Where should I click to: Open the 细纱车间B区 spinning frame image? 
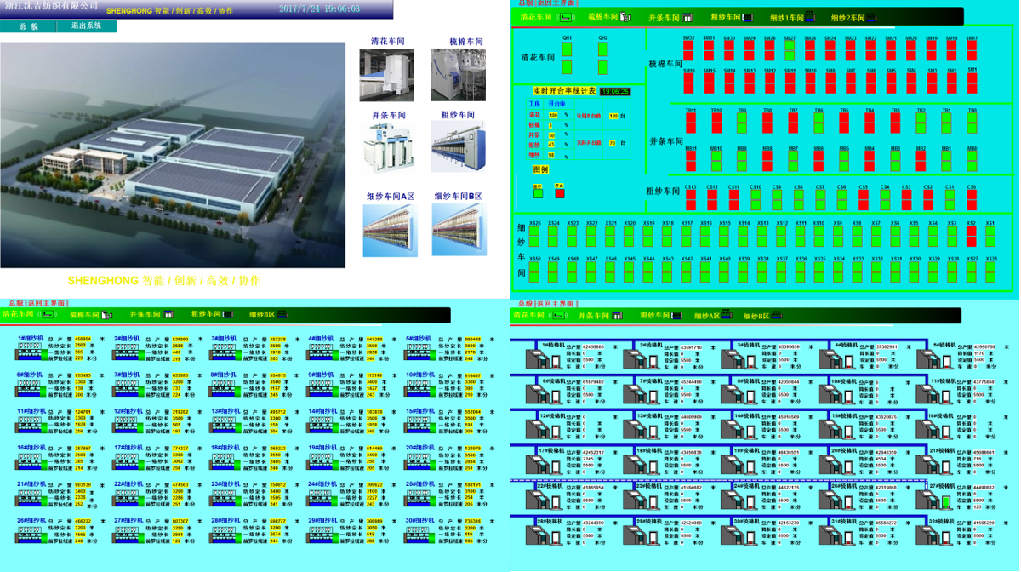point(459,230)
